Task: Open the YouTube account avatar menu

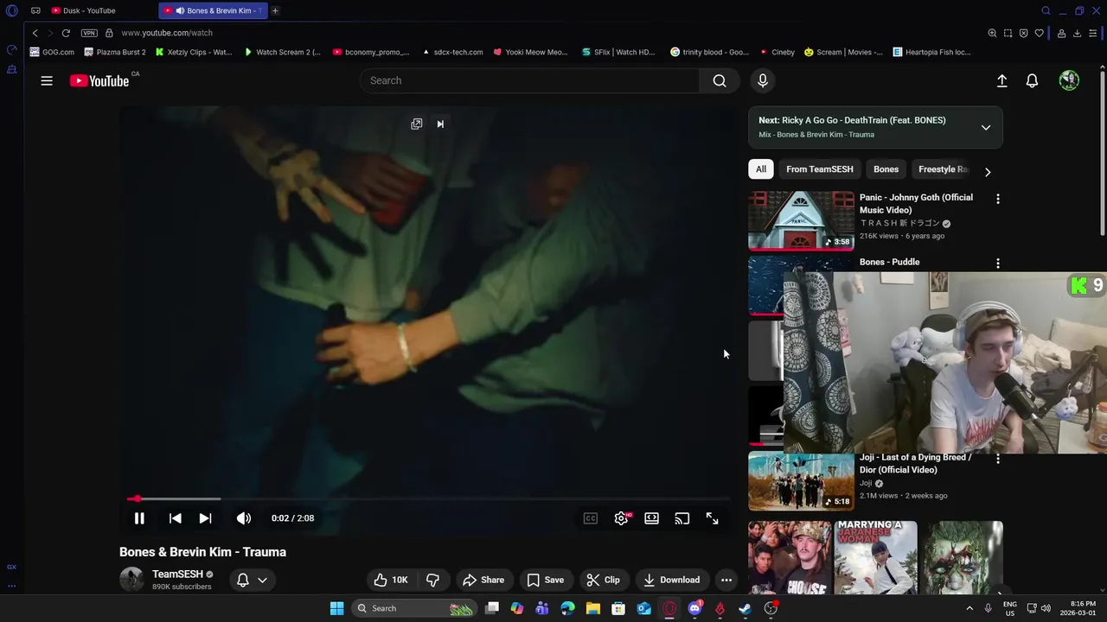Action: (x=1070, y=80)
